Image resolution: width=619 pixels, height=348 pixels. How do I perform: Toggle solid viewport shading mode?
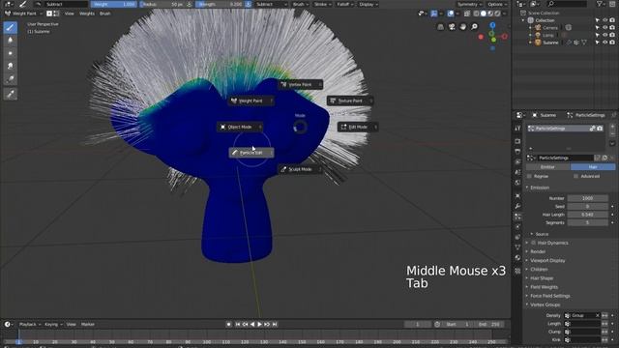pyautogui.click(x=484, y=14)
